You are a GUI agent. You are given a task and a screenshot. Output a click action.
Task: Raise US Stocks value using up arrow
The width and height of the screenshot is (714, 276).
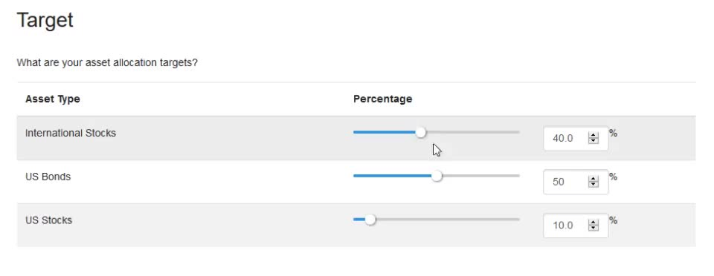coord(593,223)
